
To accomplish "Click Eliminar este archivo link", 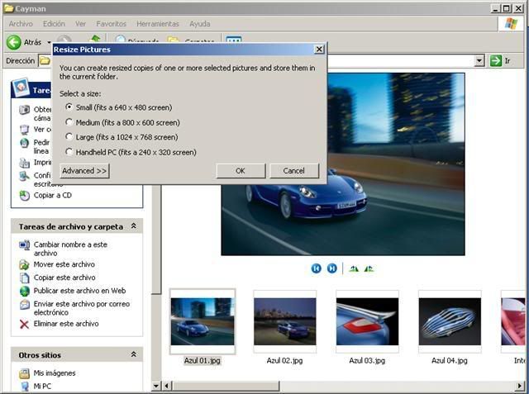I will [66, 324].
